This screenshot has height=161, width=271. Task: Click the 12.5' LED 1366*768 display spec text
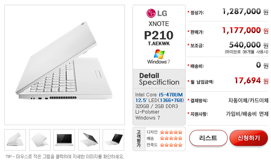(x=160, y=100)
